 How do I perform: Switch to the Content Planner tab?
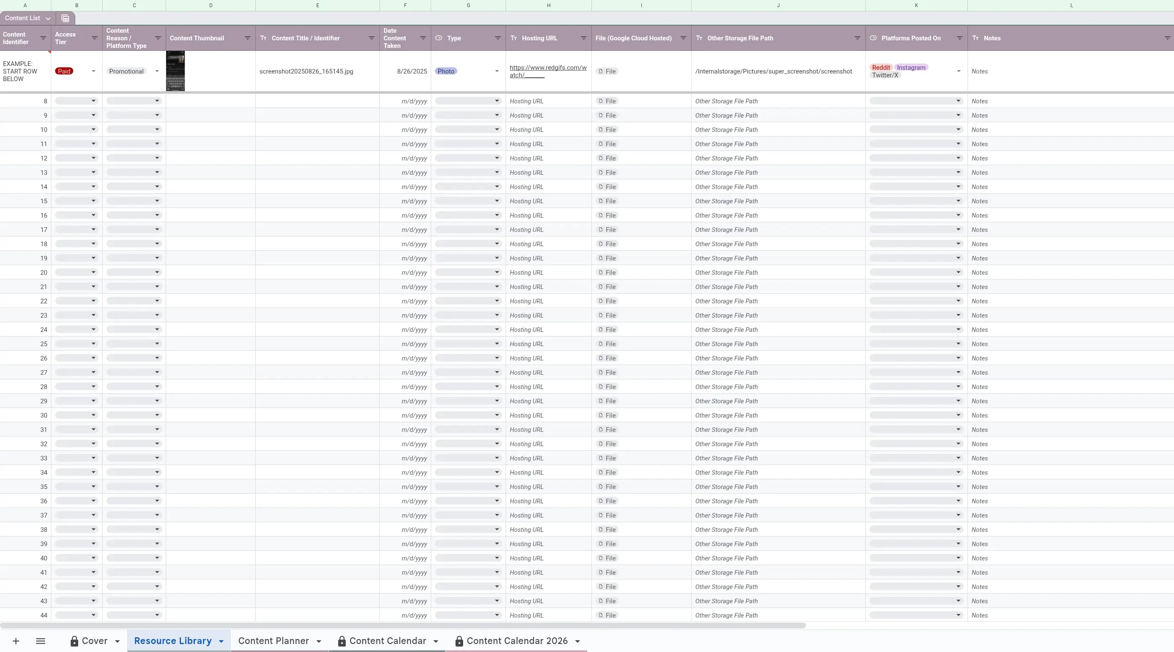coord(273,641)
